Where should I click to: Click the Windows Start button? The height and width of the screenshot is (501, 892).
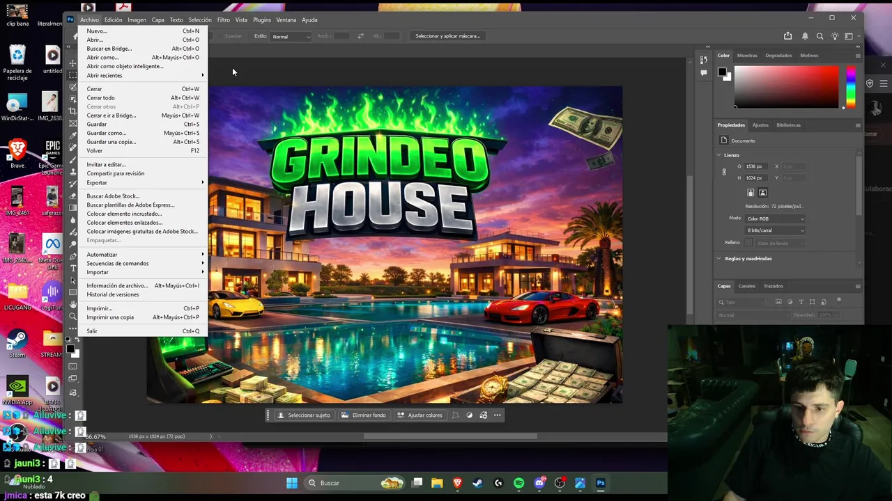coord(292,483)
